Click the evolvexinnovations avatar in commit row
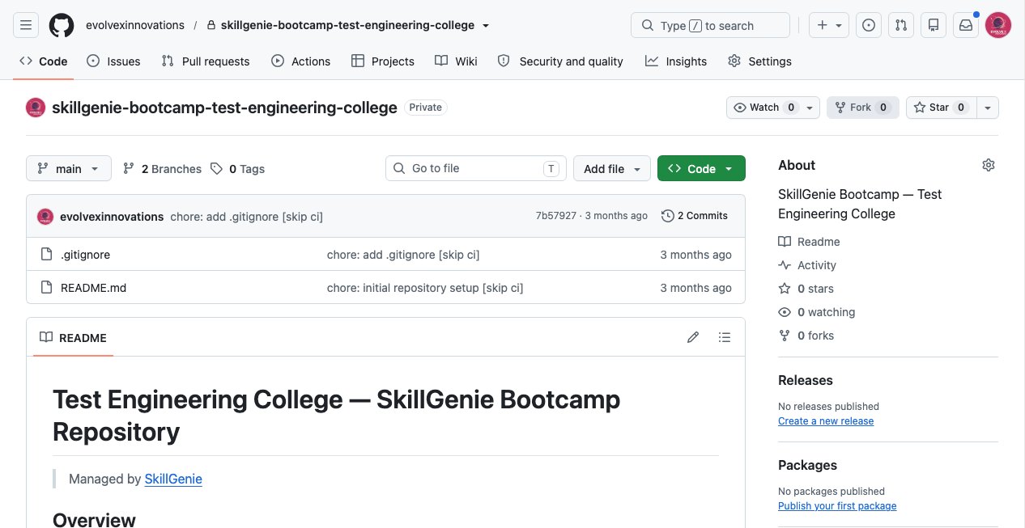The height and width of the screenshot is (528, 1025). coord(45,216)
